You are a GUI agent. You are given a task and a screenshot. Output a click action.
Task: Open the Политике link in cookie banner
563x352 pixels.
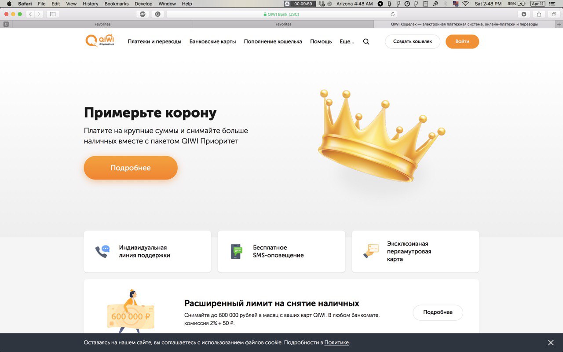pos(336,342)
